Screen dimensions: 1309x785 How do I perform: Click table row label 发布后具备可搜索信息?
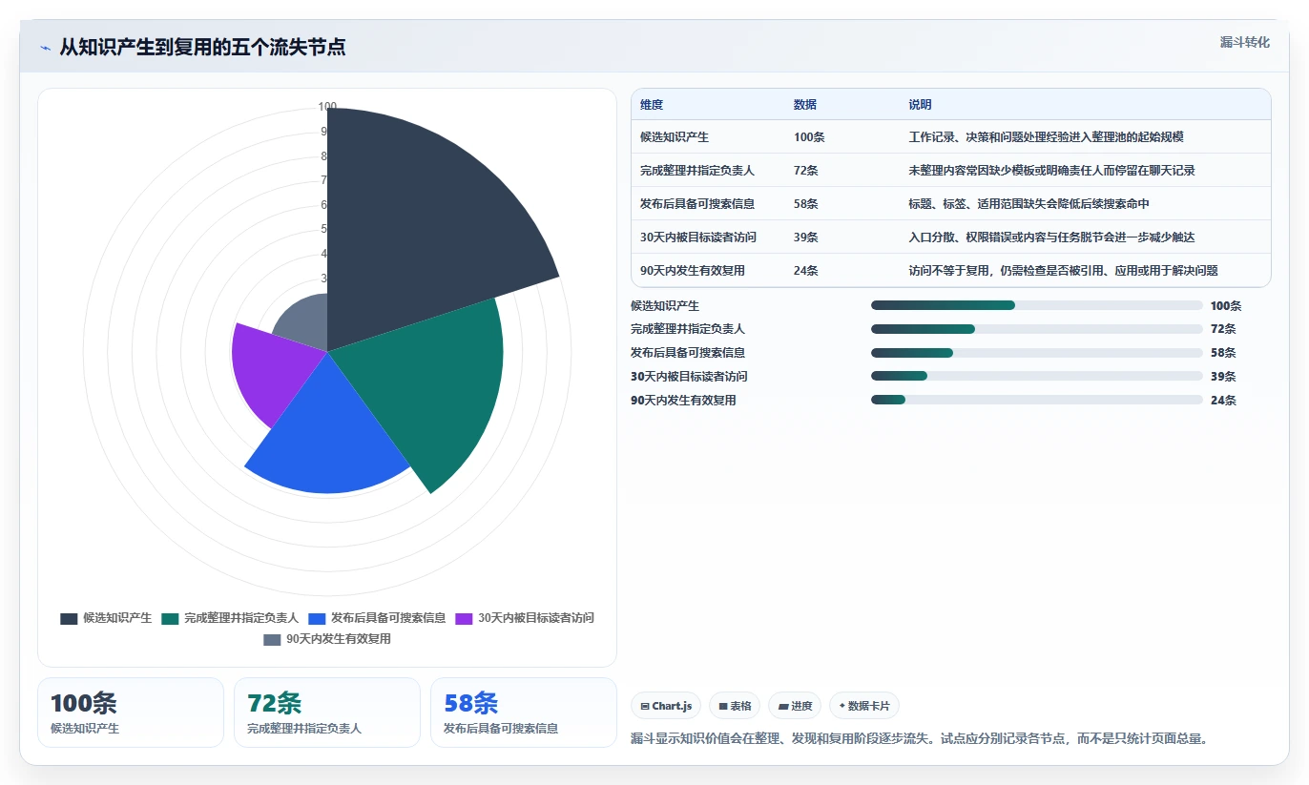[697, 204]
